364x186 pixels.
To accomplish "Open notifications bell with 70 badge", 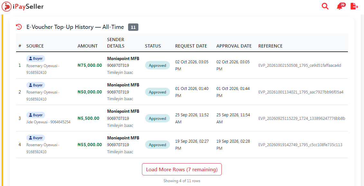I will tap(340, 6).
